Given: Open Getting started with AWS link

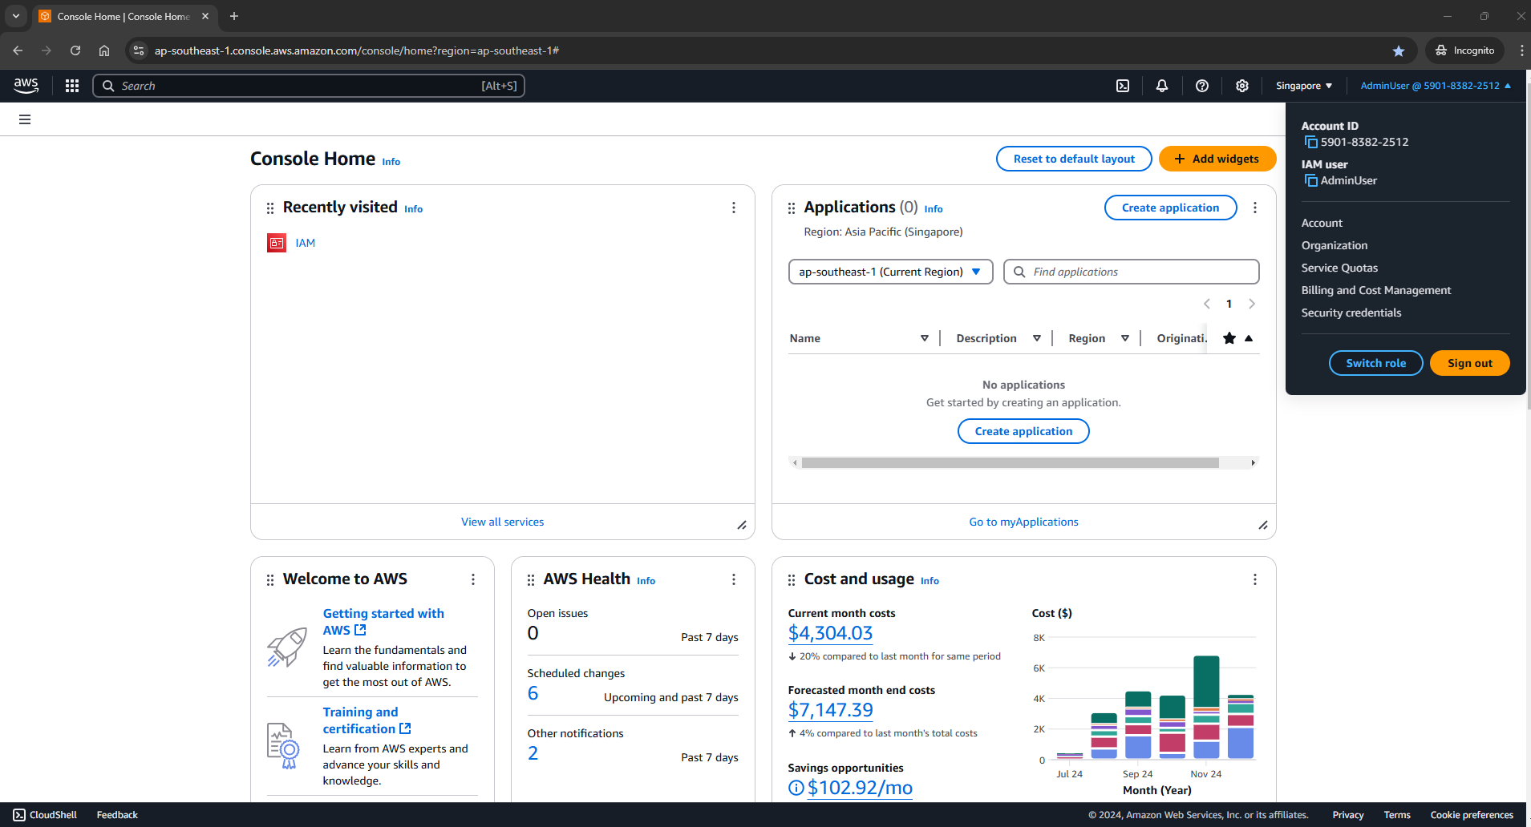Looking at the screenshot, I should [x=383, y=622].
